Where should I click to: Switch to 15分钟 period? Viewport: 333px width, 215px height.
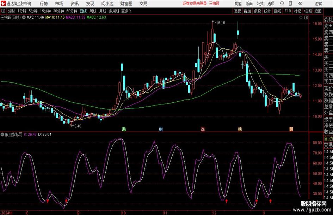[x=45, y=11]
